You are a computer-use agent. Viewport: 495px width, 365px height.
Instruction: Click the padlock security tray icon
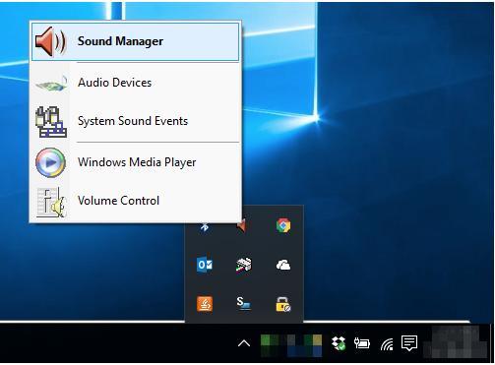tap(283, 304)
